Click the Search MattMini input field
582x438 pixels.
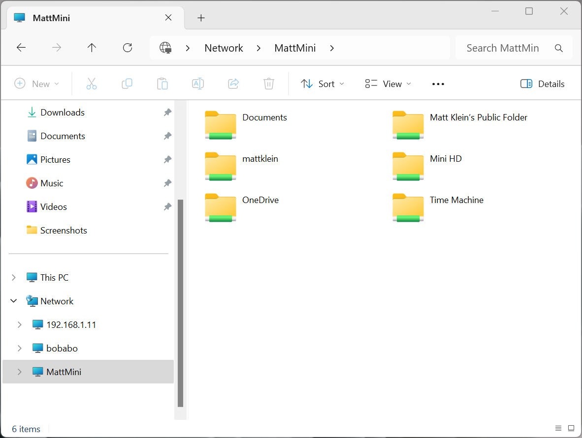coord(507,48)
